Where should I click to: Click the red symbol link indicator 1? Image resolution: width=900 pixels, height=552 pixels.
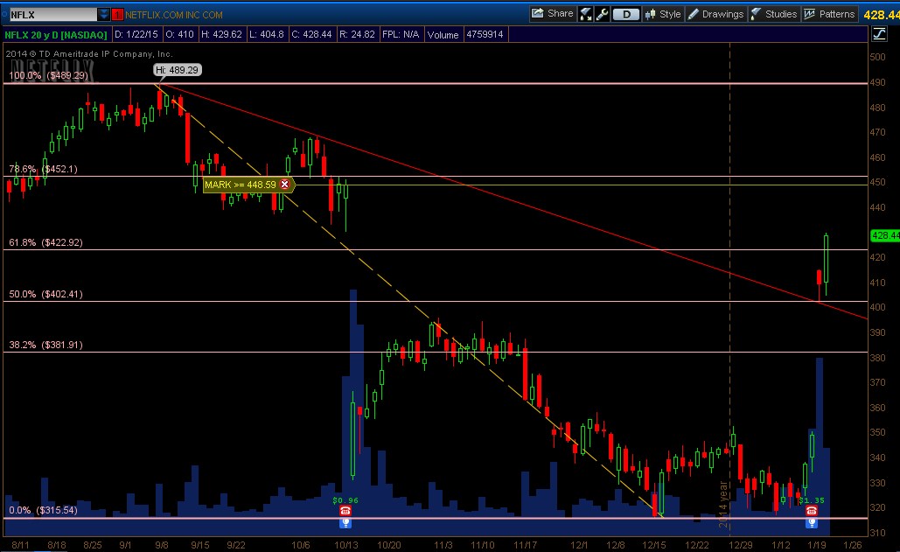118,14
